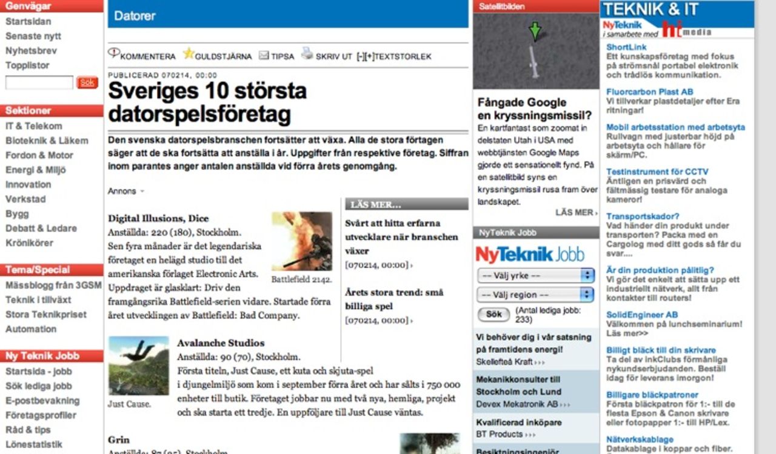Image resolution: width=776 pixels, height=454 pixels.
Task: Open Debatt & Ledare section
Action: click(x=41, y=229)
